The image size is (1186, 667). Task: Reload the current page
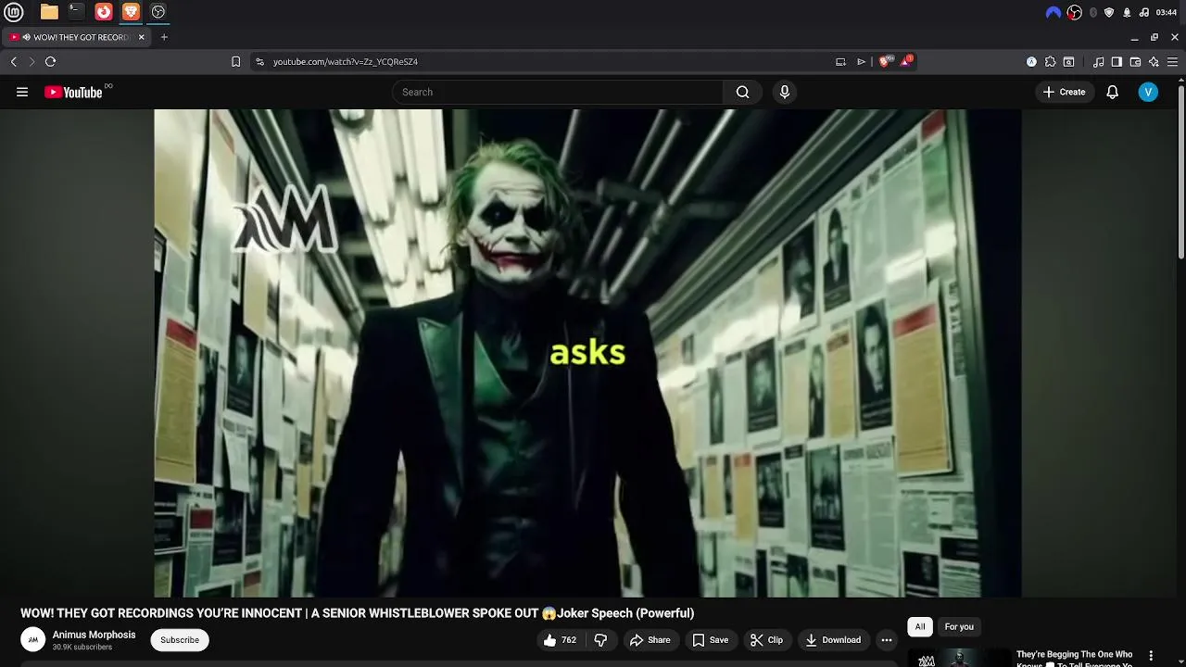coord(50,61)
